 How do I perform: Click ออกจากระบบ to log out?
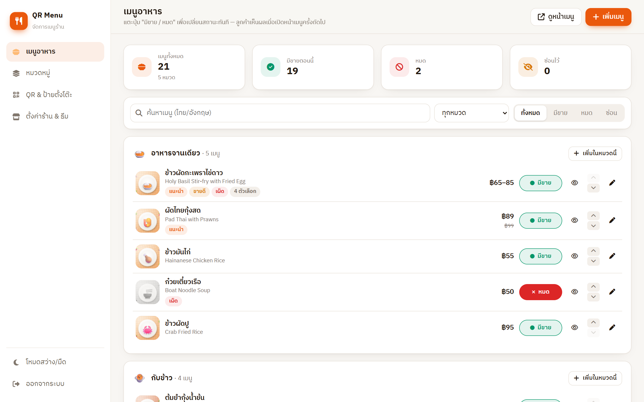(x=55, y=384)
